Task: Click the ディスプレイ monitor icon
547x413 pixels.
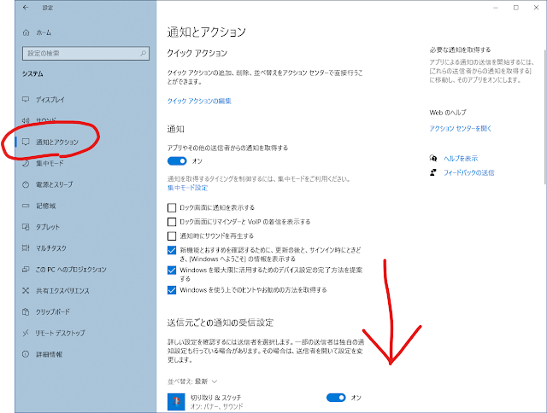Action: coord(26,99)
